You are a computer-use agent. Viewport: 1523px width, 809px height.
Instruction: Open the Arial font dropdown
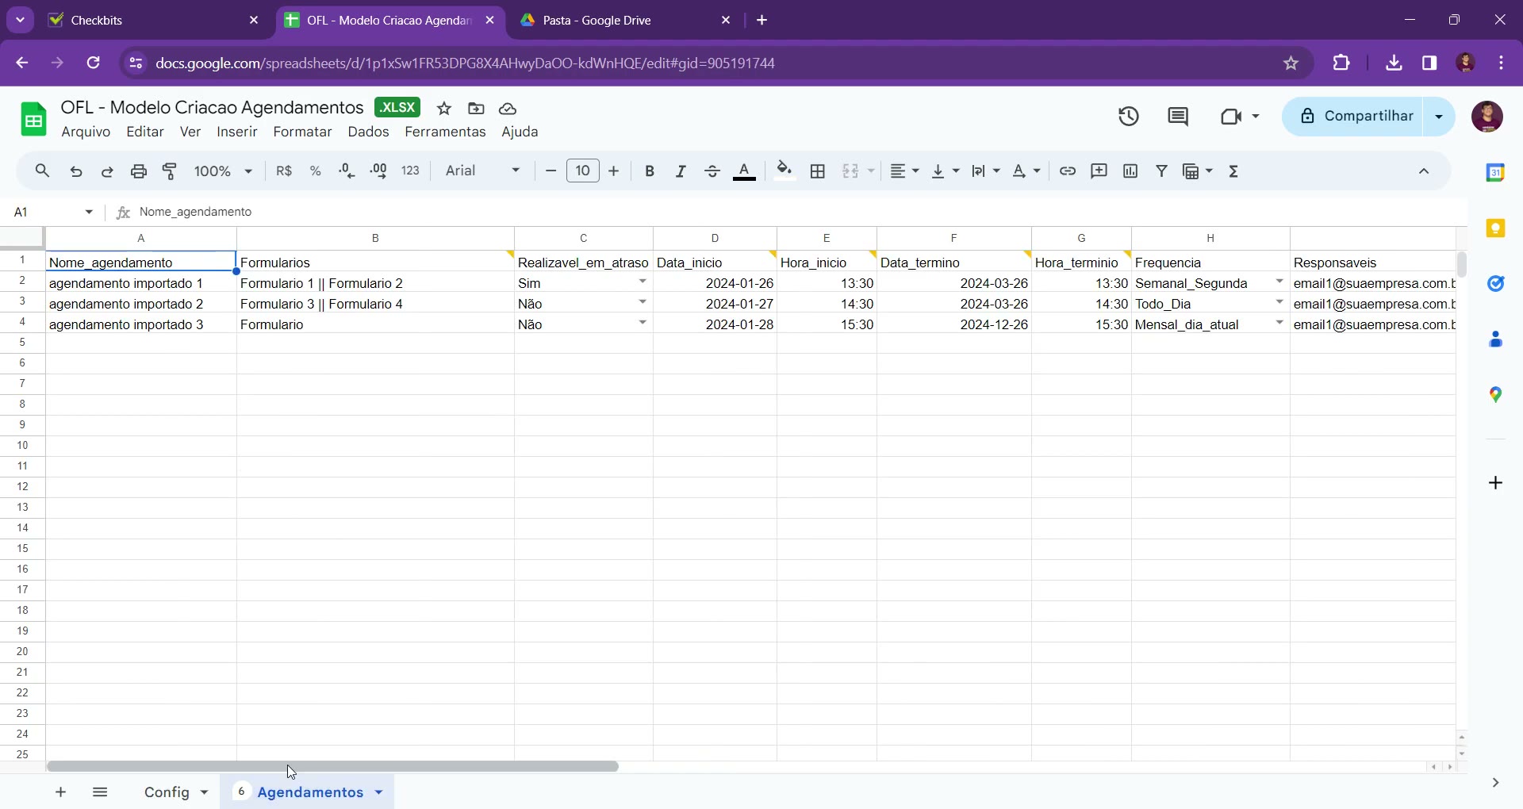click(482, 171)
